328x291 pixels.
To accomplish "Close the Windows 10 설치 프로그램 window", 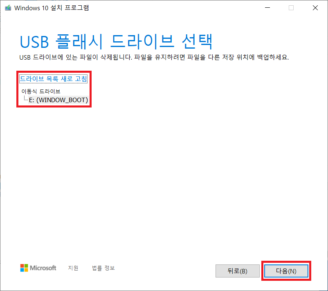I will point(315,8).
